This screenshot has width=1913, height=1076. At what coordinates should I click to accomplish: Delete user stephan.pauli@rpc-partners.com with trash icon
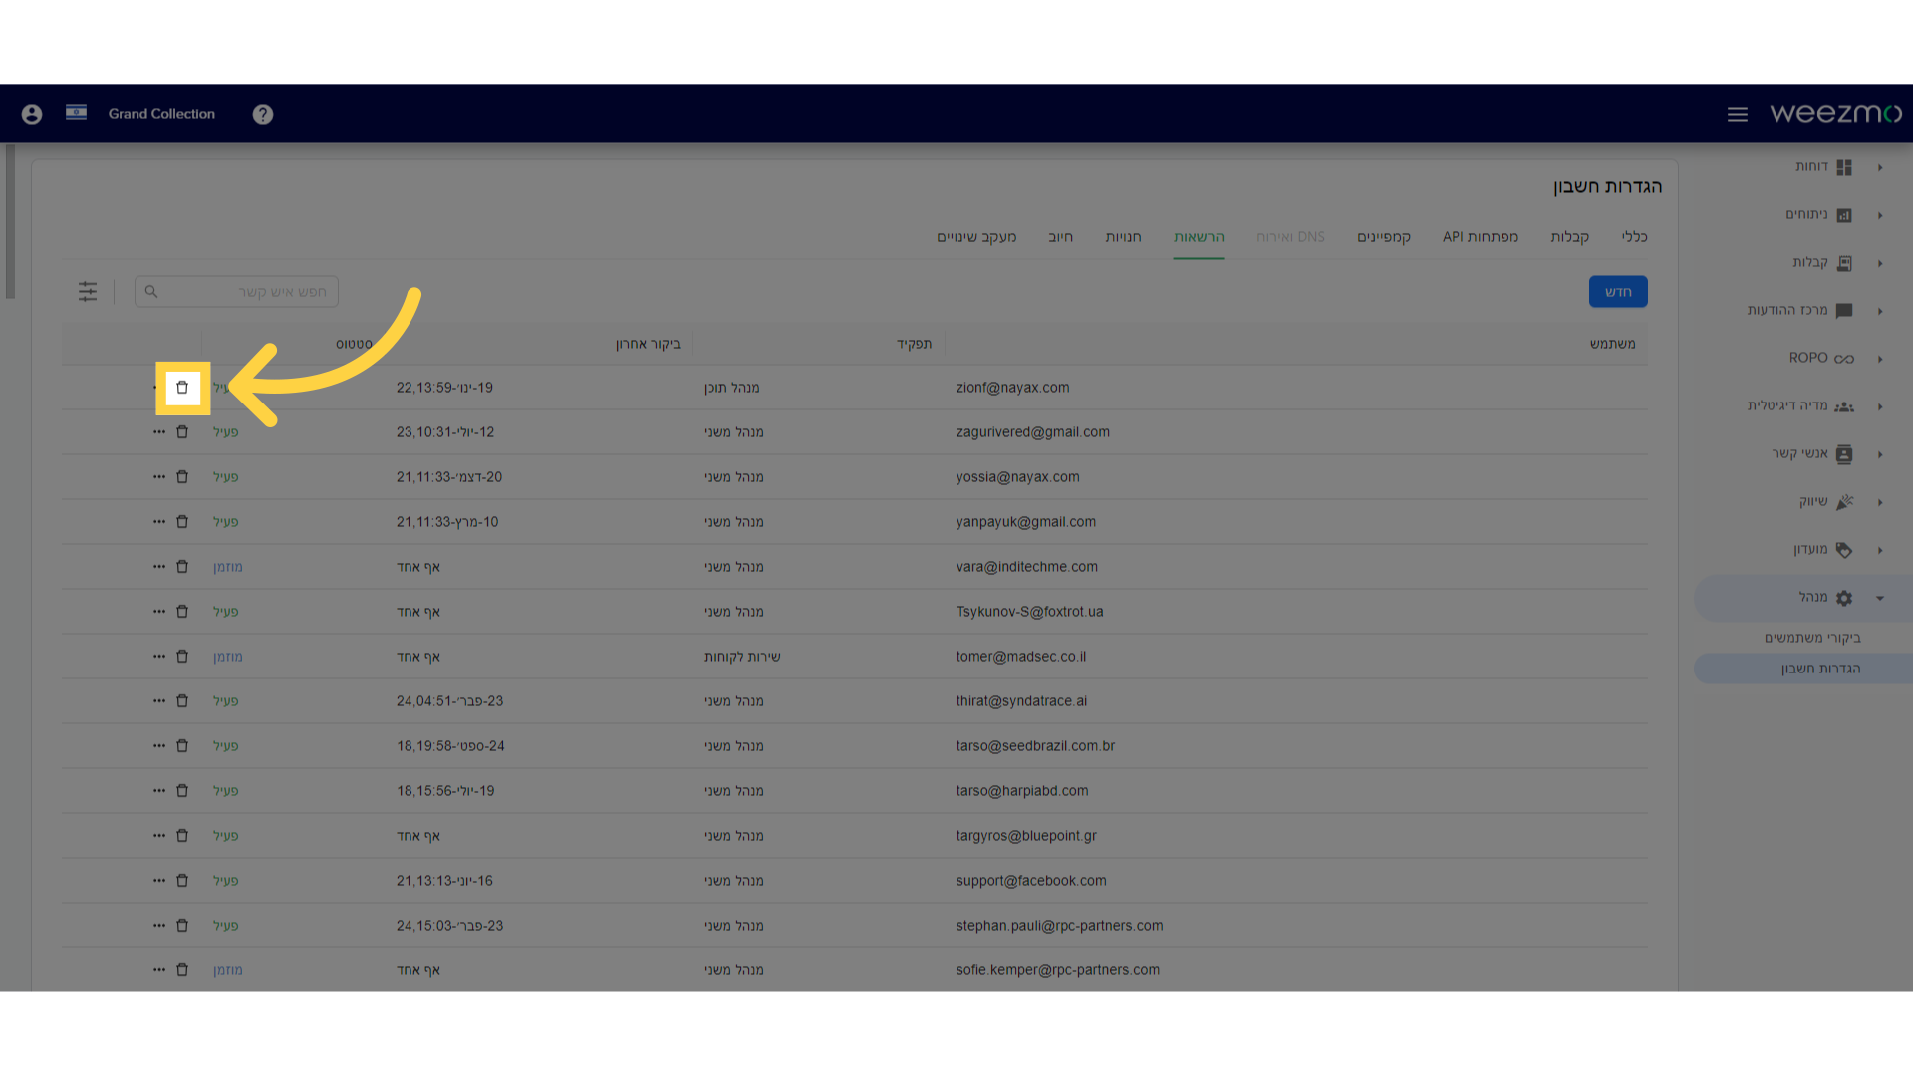tap(182, 926)
